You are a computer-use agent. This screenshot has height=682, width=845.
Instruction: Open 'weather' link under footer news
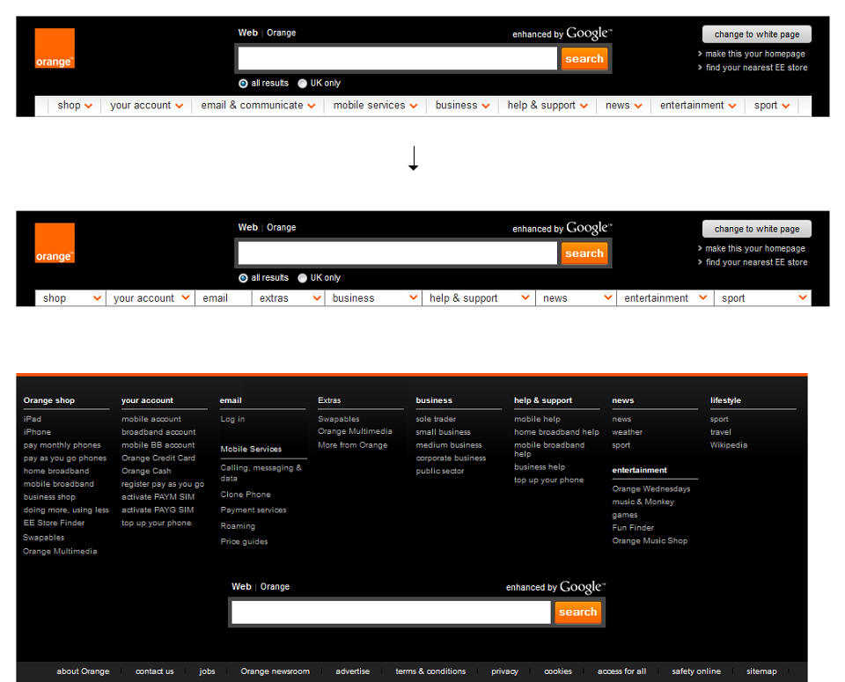click(628, 432)
